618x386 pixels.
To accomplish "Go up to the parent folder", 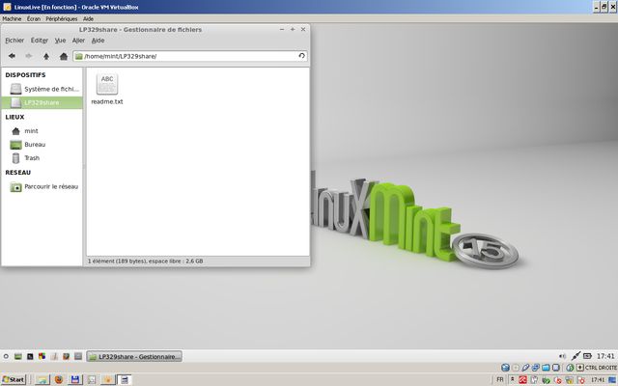I will [x=46, y=56].
